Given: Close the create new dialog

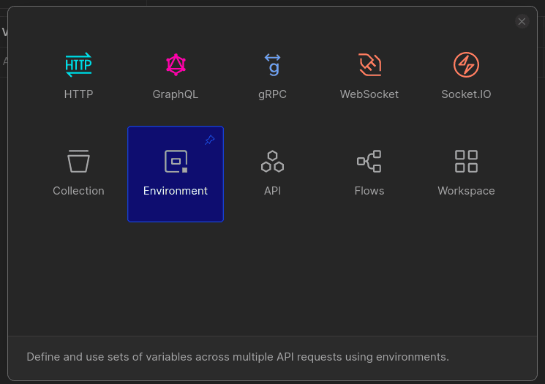Looking at the screenshot, I should 522,21.
